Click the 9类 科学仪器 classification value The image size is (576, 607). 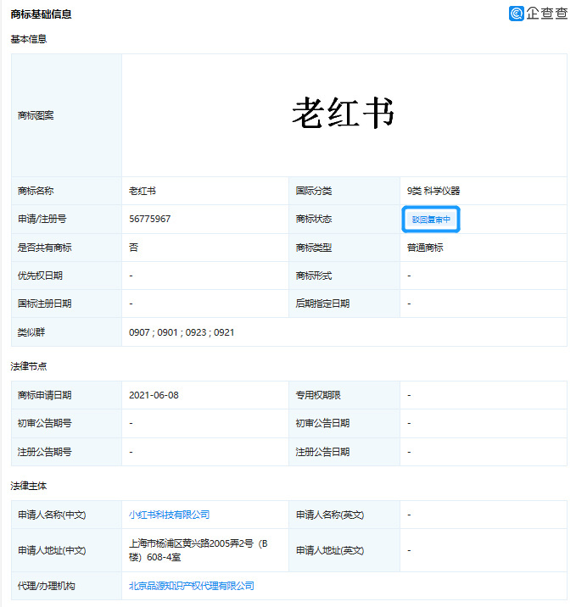pos(433,191)
